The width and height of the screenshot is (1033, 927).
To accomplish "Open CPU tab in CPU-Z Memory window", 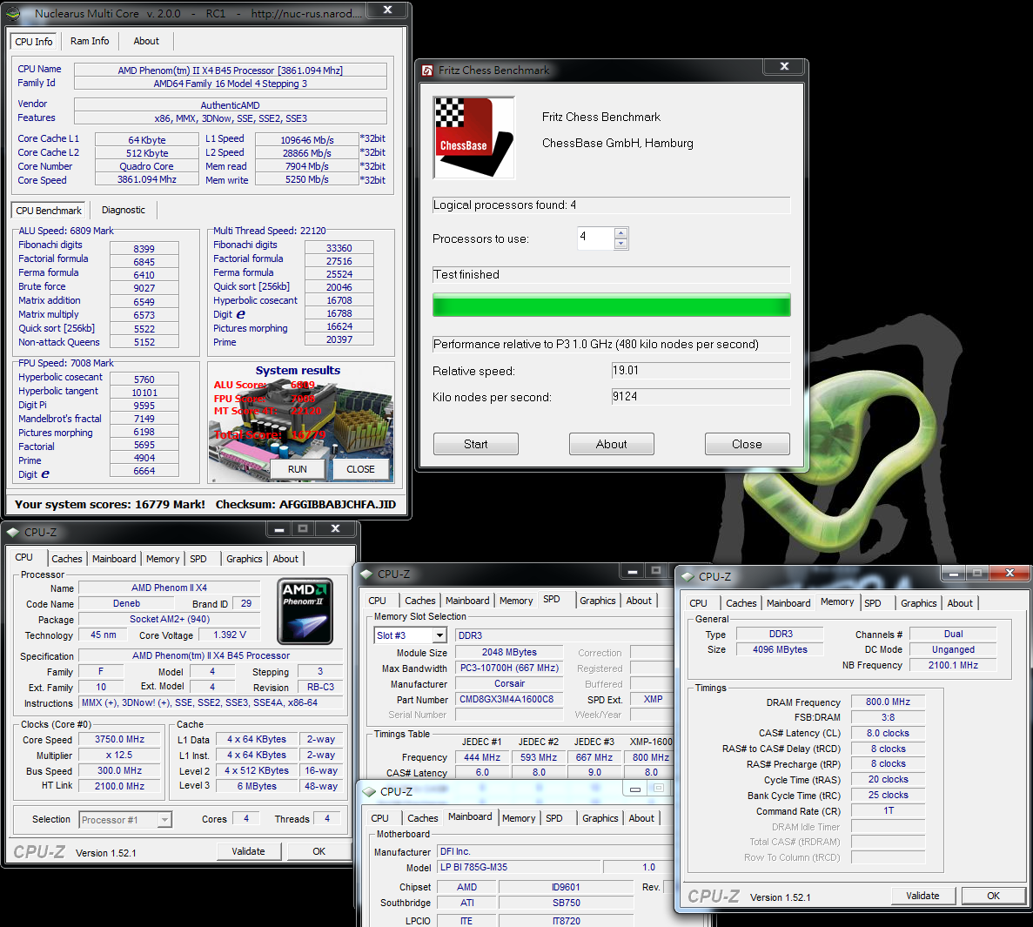I will click(x=698, y=603).
